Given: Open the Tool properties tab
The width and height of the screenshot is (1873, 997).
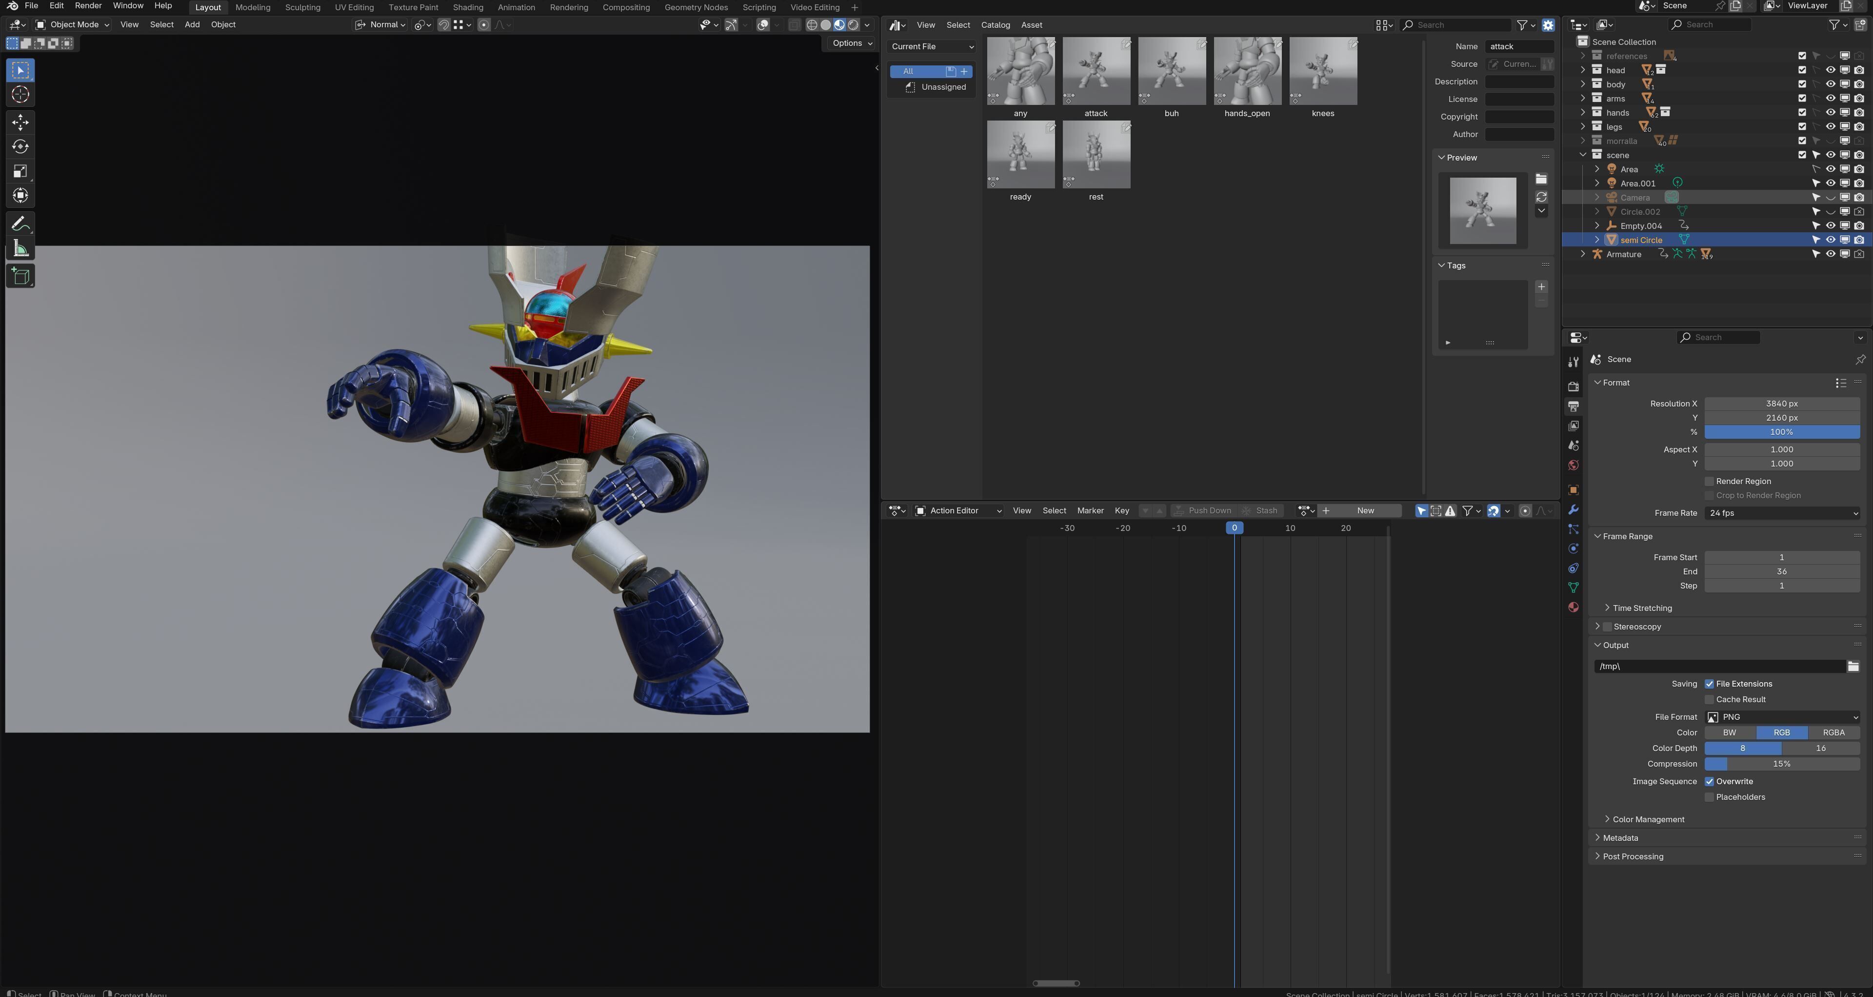Looking at the screenshot, I should click(x=1574, y=362).
